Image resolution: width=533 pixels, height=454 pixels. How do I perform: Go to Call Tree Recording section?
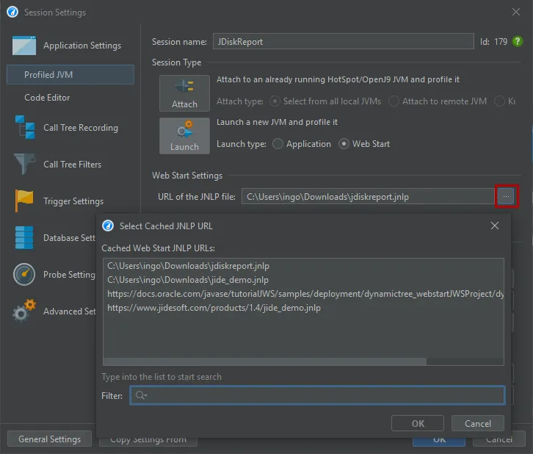pyautogui.click(x=81, y=128)
